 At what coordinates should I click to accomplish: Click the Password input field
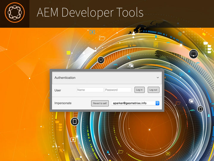click(118, 90)
